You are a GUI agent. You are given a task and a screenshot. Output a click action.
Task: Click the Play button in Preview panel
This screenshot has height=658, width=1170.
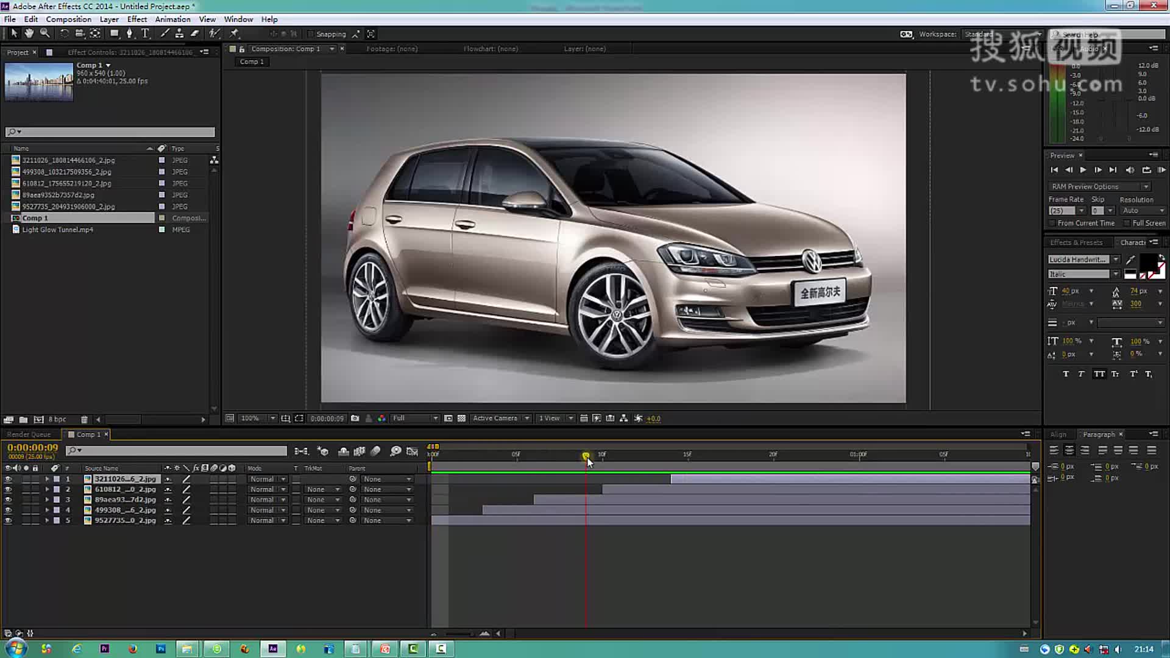pyautogui.click(x=1083, y=170)
